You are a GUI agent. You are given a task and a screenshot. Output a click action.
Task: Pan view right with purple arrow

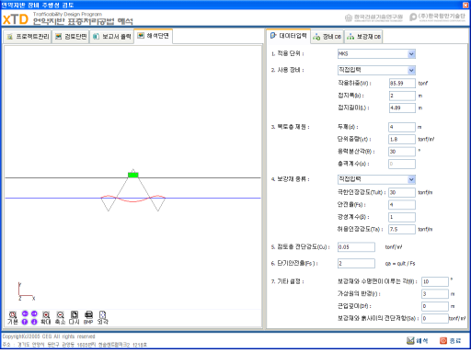(x=34, y=313)
